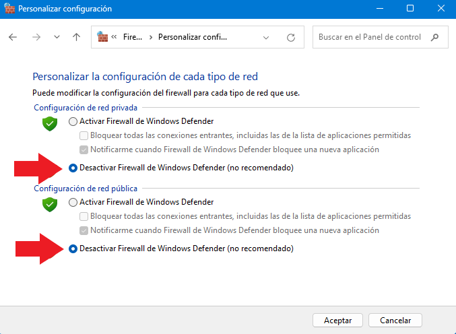Click the firewall icon in title bar

(9, 9)
